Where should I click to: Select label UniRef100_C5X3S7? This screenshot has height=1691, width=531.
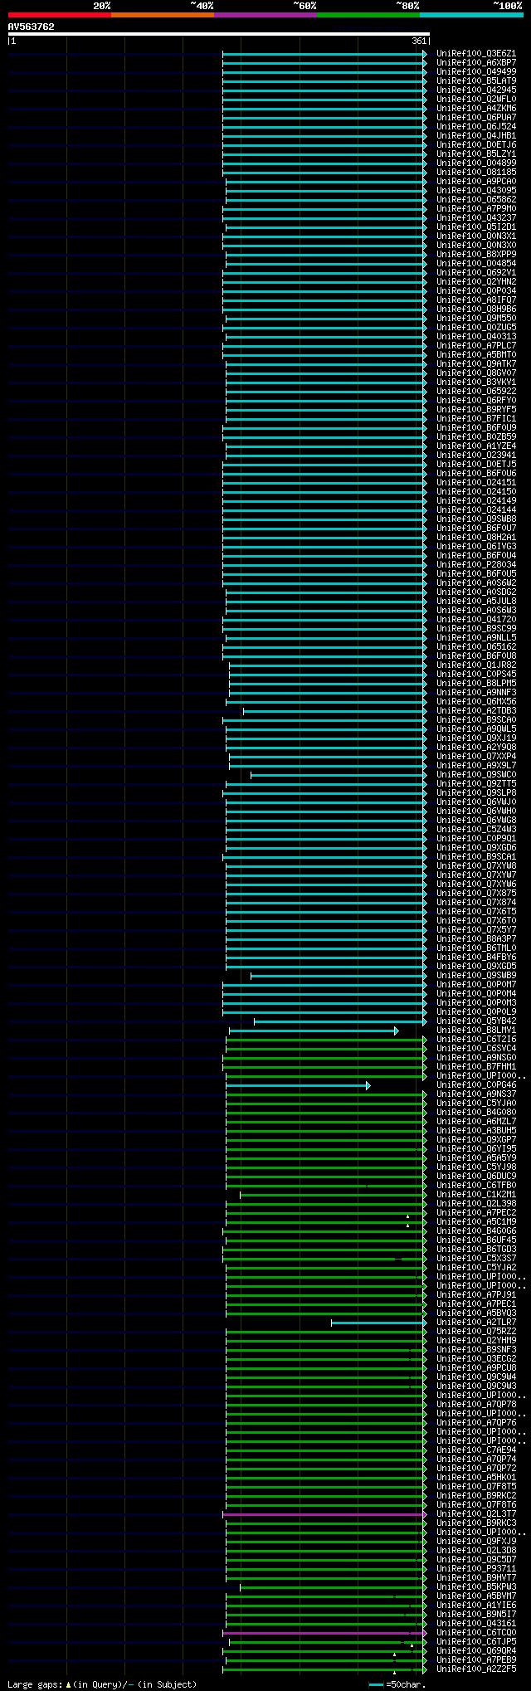(476, 1258)
